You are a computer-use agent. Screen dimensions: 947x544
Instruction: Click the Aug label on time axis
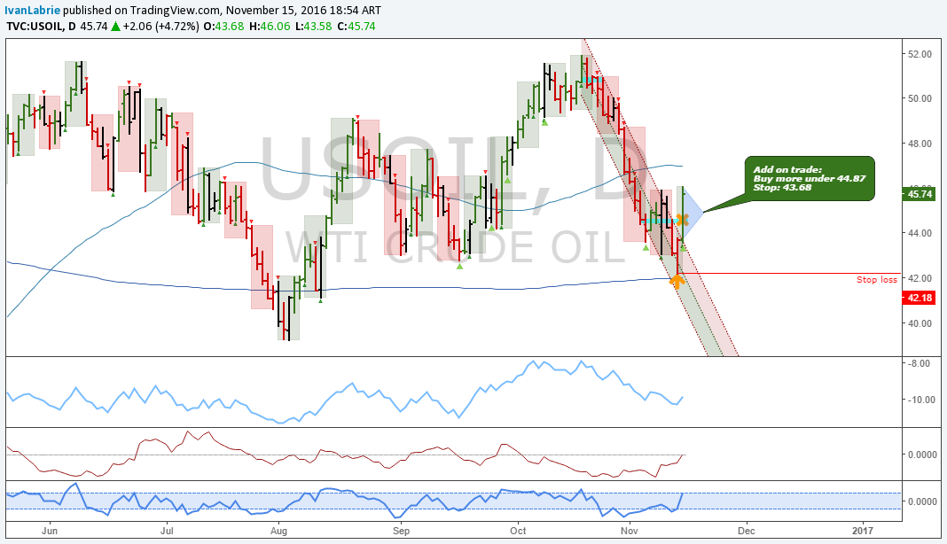pos(278,531)
